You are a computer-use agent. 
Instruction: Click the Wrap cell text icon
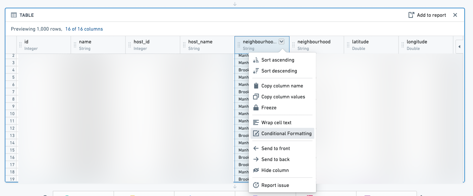[256, 122]
